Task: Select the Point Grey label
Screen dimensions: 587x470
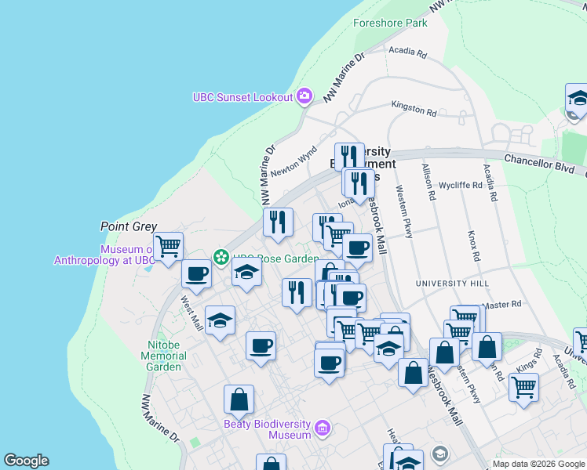Action: [129, 226]
